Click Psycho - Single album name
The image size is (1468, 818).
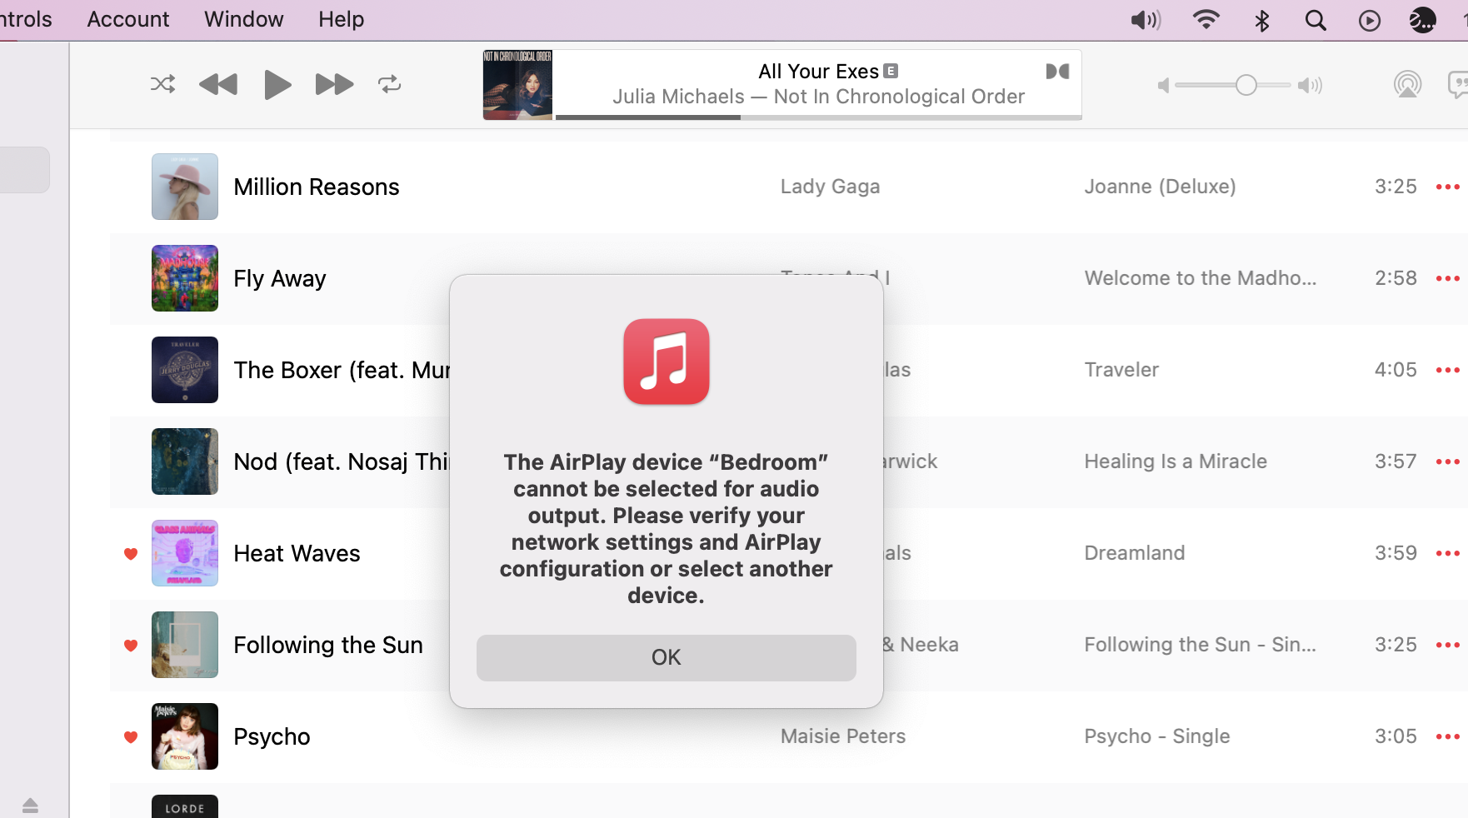coord(1157,736)
